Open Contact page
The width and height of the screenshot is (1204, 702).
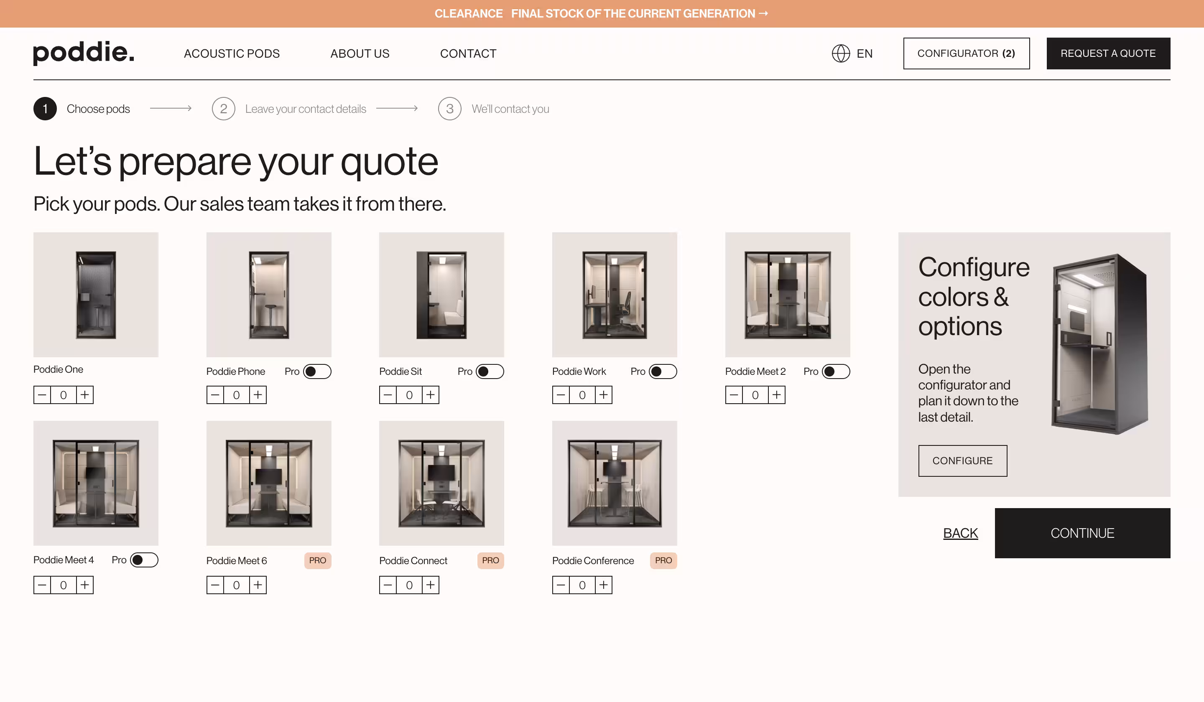pos(468,53)
